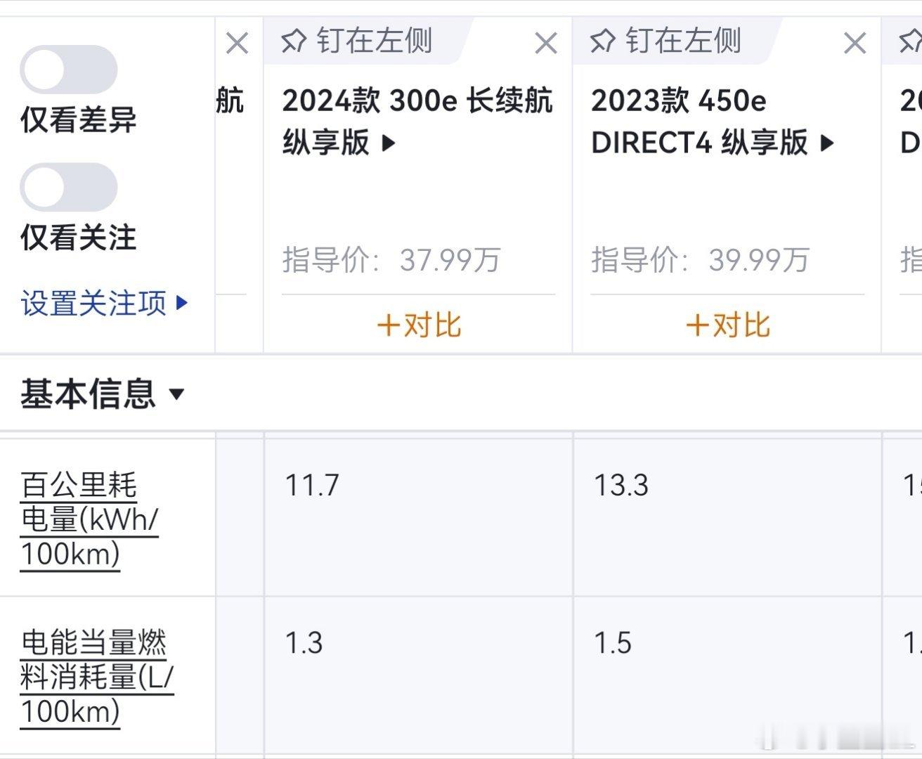Toggle the 仅看关注 switch
This screenshot has height=759, width=922.
click(68, 188)
